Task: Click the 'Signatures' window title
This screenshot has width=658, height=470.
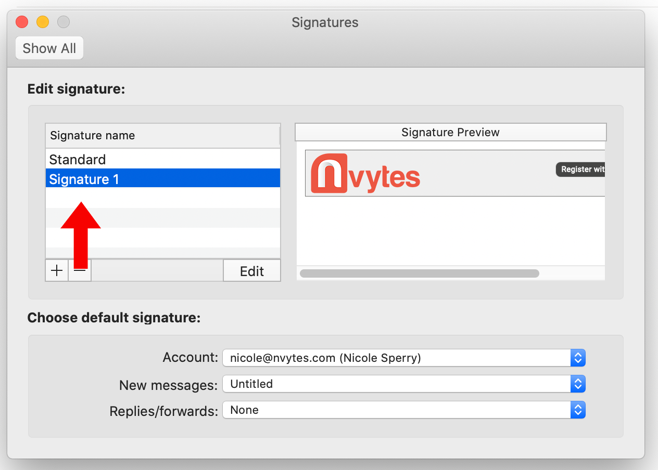Action: point(325,22)
